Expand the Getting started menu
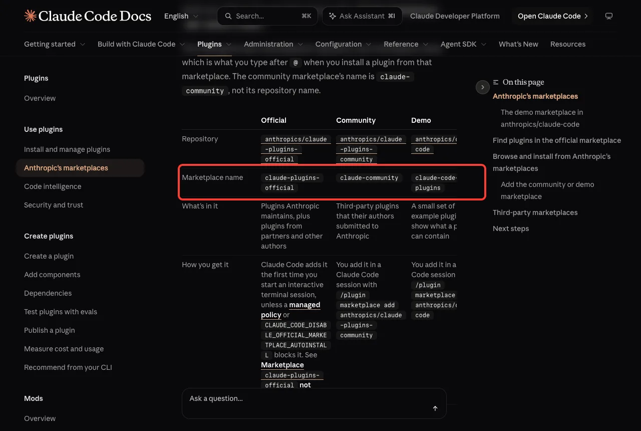Screen dimensions: 641x431 (x=55, y=44)
